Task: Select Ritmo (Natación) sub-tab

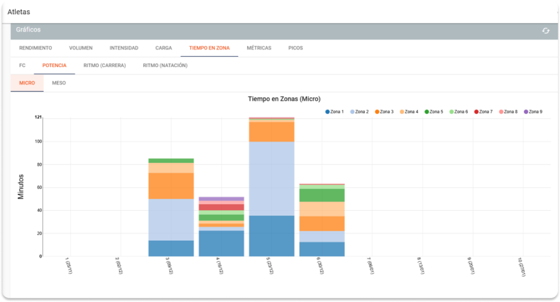Action: 165,66
